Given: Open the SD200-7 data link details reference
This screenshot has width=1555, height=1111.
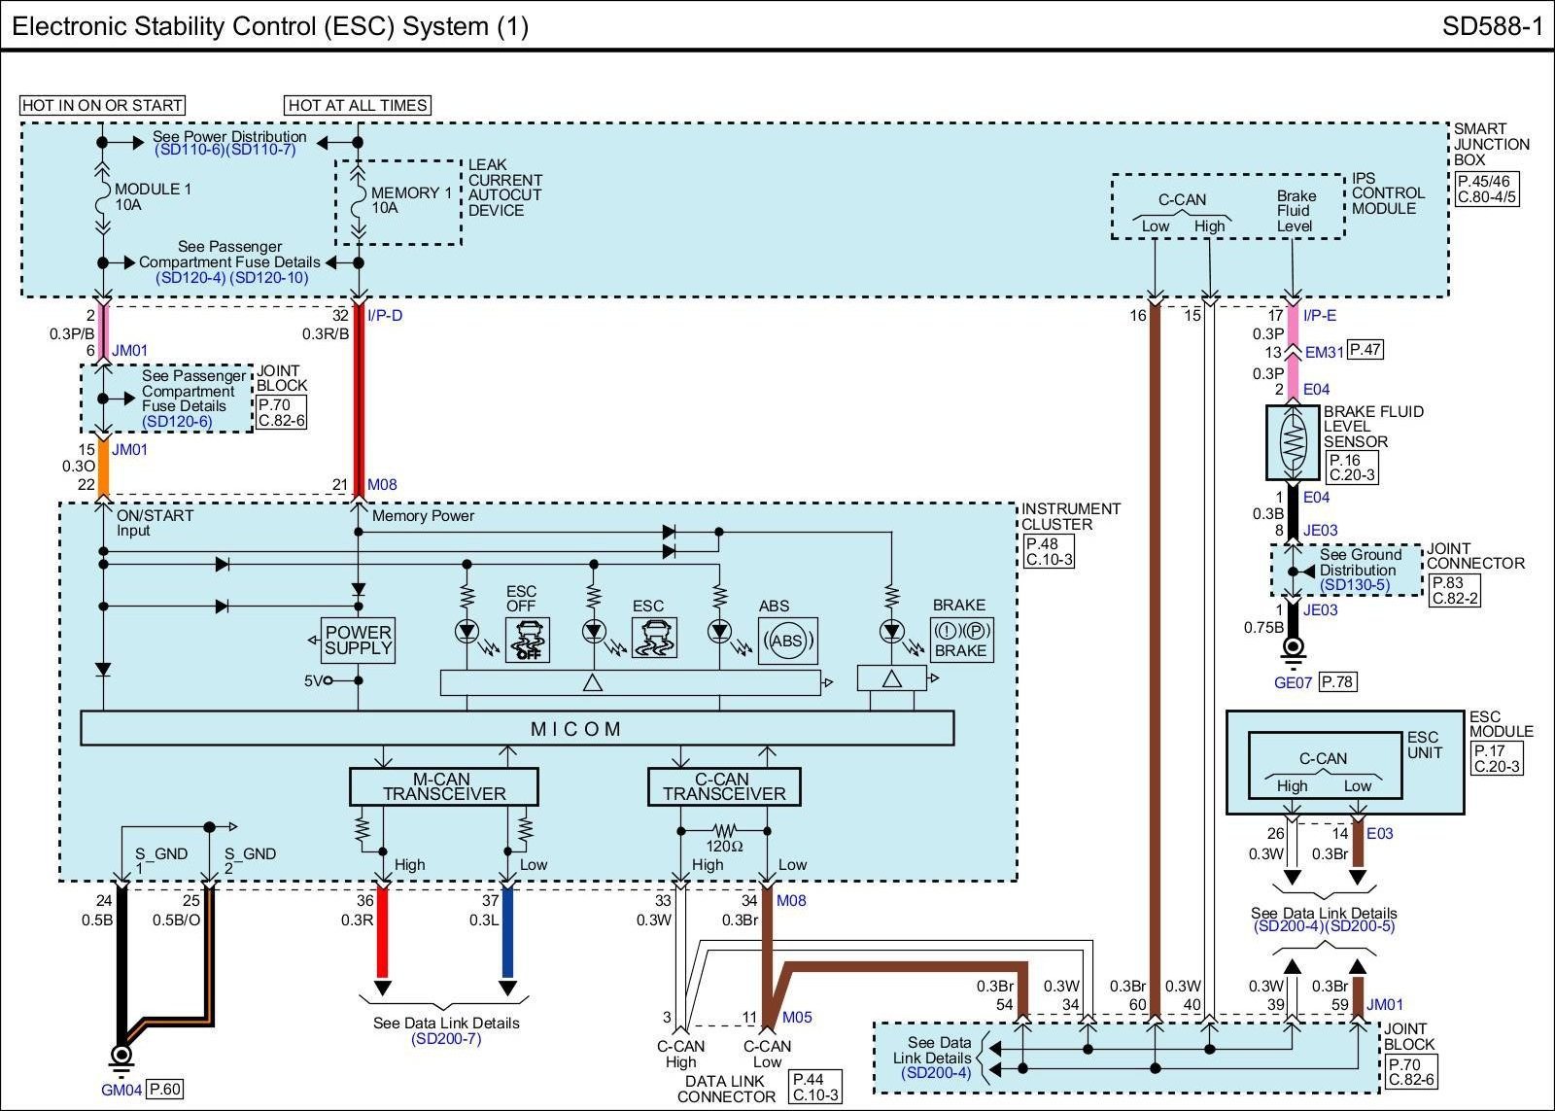Looking at the screenshot, I should [x=445, y=1039].
